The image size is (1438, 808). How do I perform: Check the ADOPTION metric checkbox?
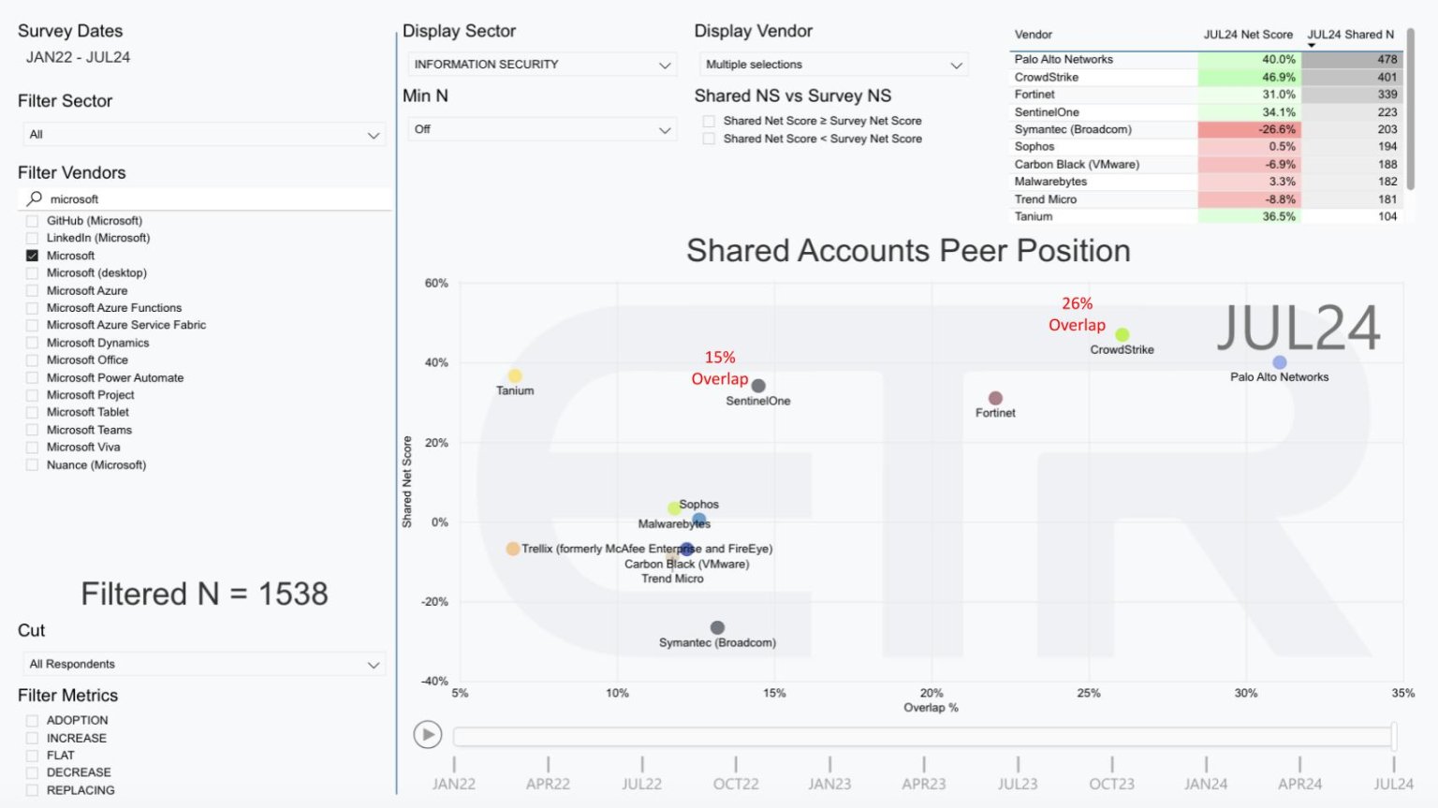pos(33,720)
